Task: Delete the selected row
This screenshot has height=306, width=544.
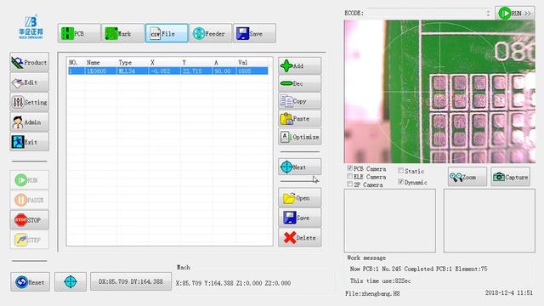Action: click(x=300, y=238)
